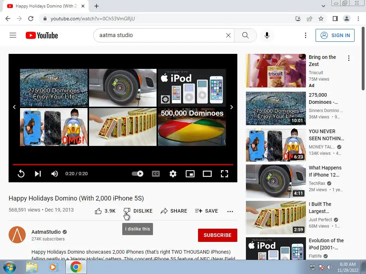Open the AatmaStudio channel name link
This screenshot has height=274, width=366.
coord(46,232)
